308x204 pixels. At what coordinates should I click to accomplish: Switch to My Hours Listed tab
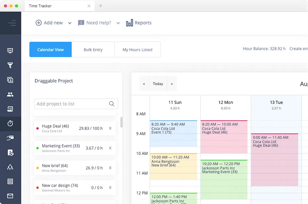click(137, 49)
